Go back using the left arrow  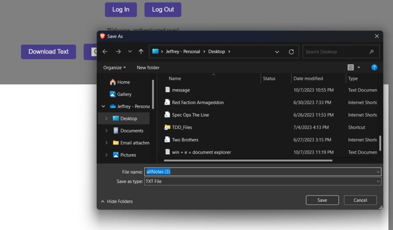click(105, 52)
